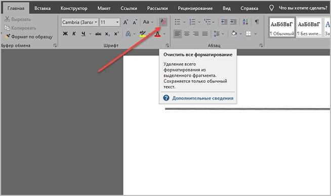
Task: Click the bulleted list icon
Action: pos(178,22)
